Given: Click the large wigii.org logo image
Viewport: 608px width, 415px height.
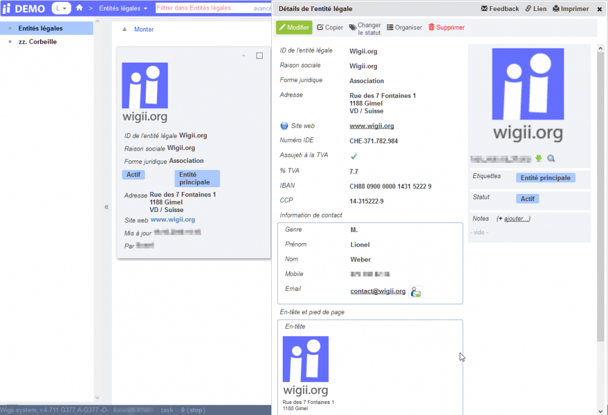Looking at the screenshot, I should point(528,95).
